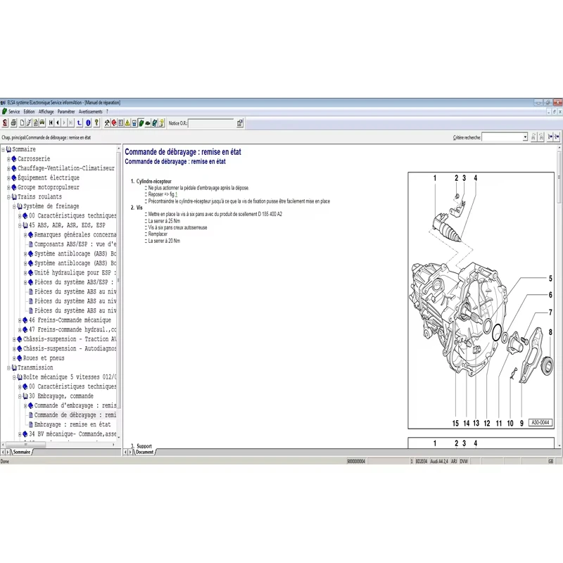Open the Edition menu
The width and height of the screenshot is (563, 563).
[x=29, y=112]
